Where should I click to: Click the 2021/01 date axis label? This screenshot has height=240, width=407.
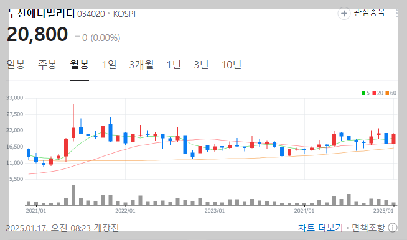36,211
